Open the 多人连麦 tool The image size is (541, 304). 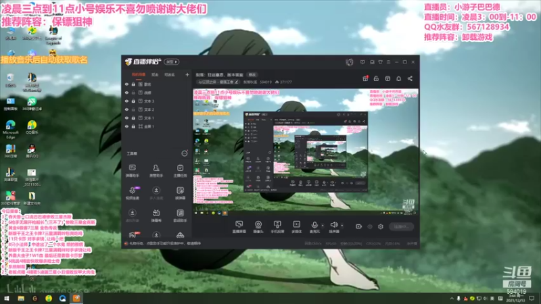pyautogui.click(x=156, y=193)
